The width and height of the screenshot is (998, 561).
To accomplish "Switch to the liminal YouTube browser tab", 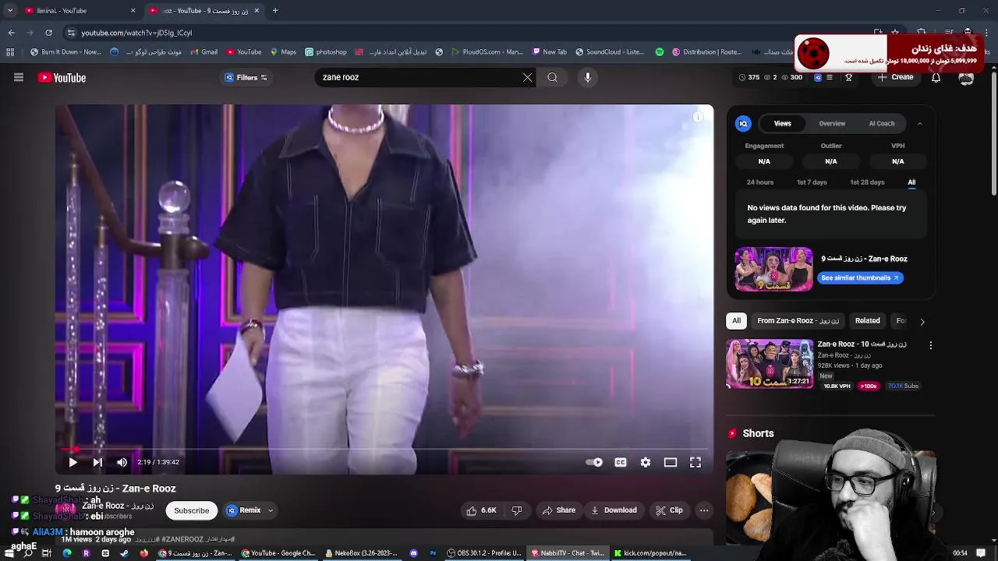I will (74, 11).
